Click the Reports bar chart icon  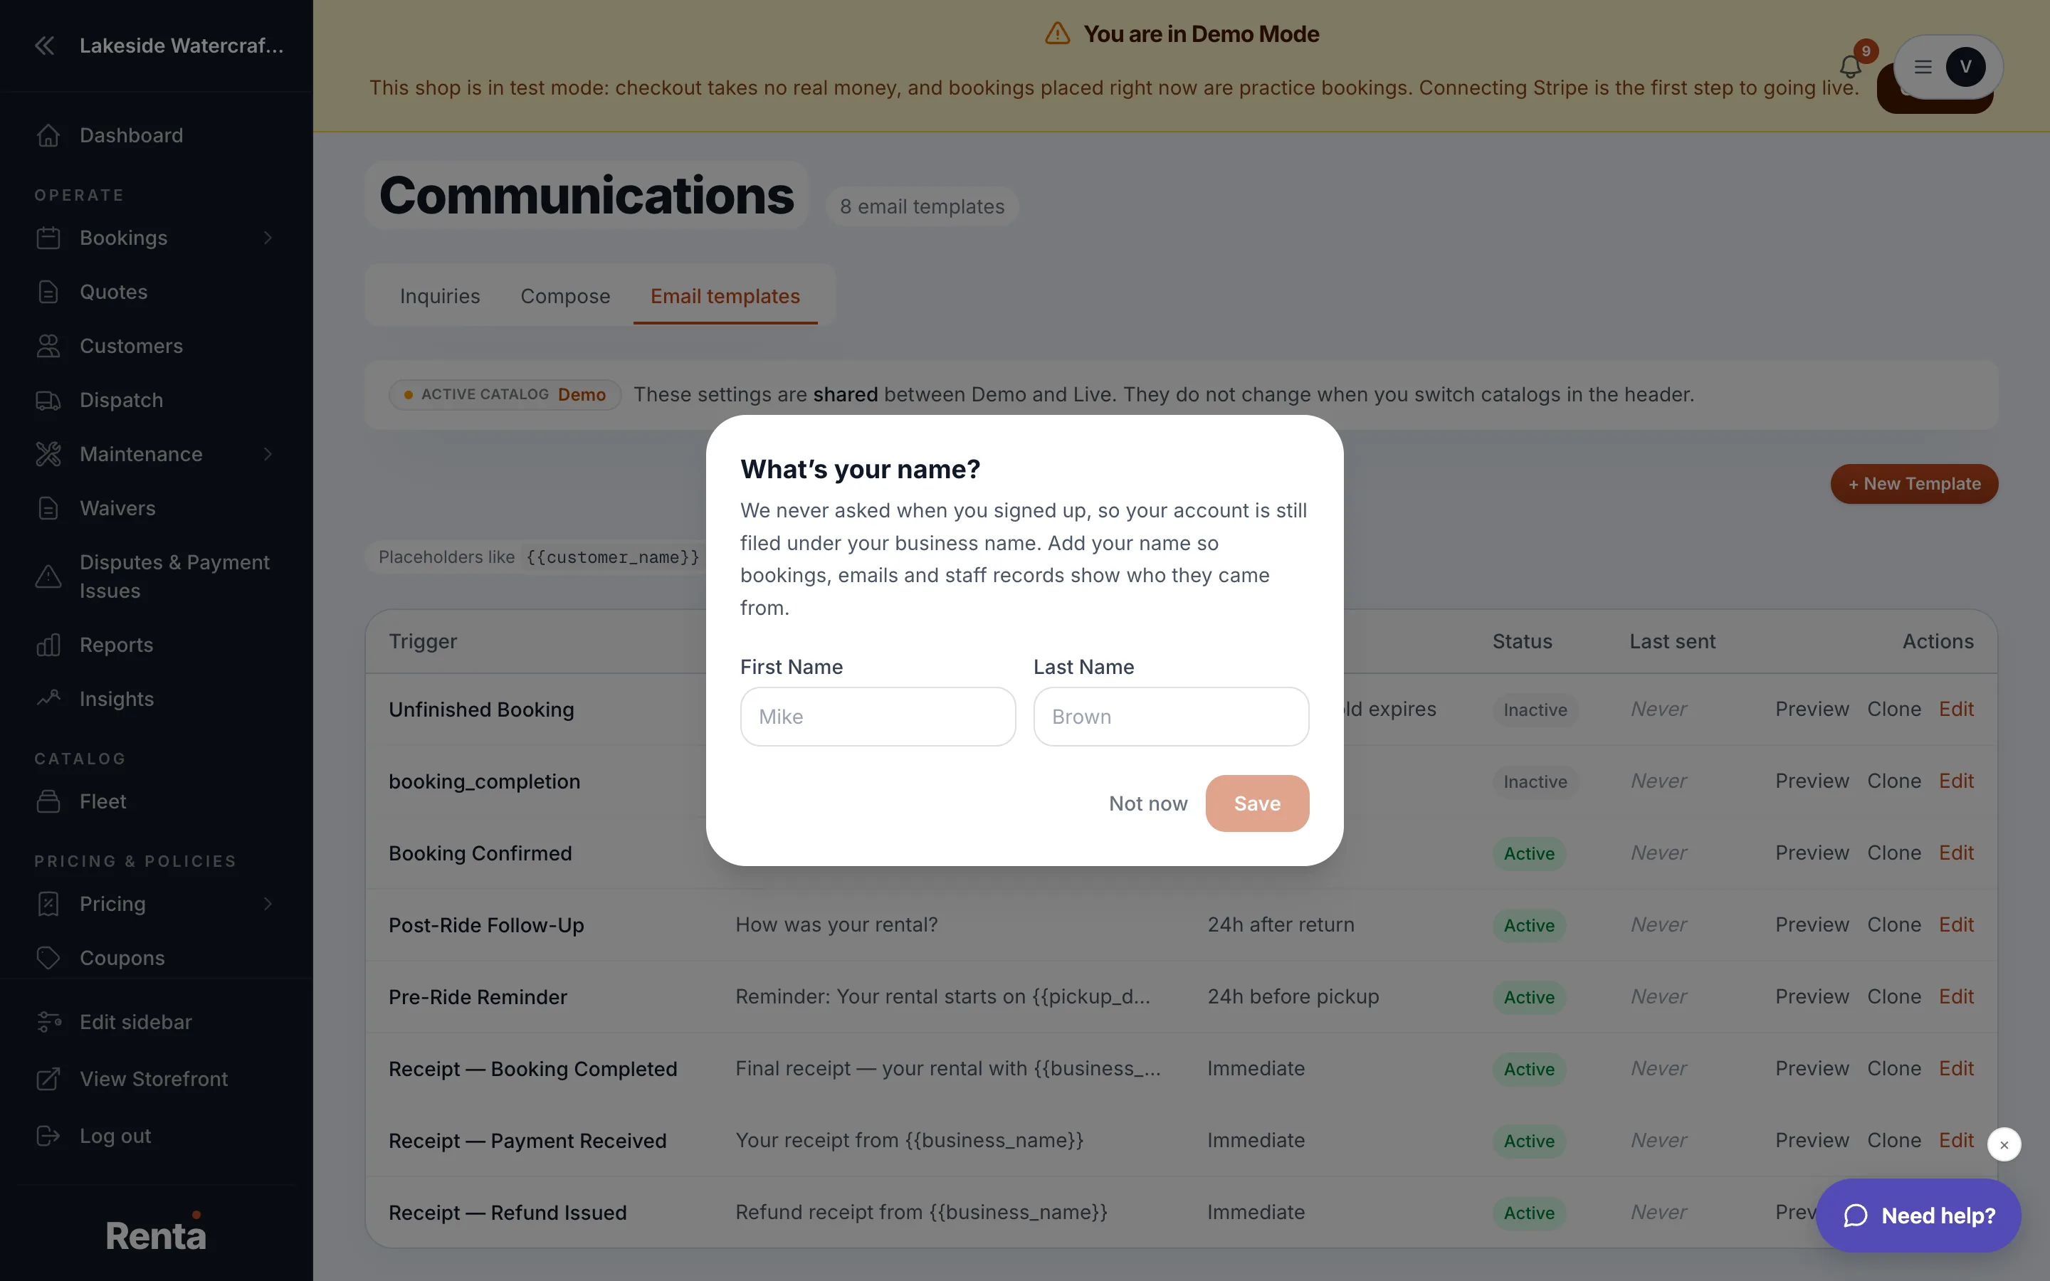[48, 645]
